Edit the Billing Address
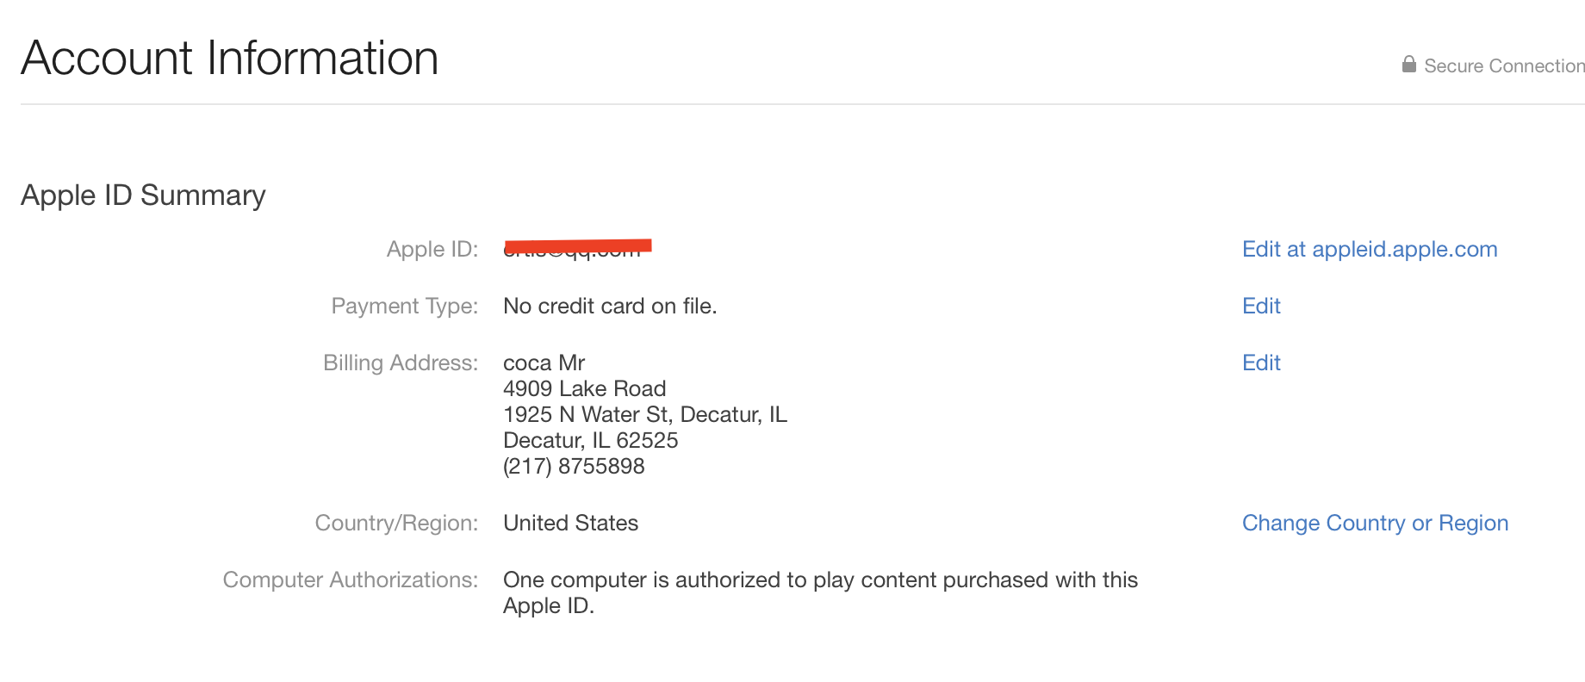 [x=1261, y=363]
